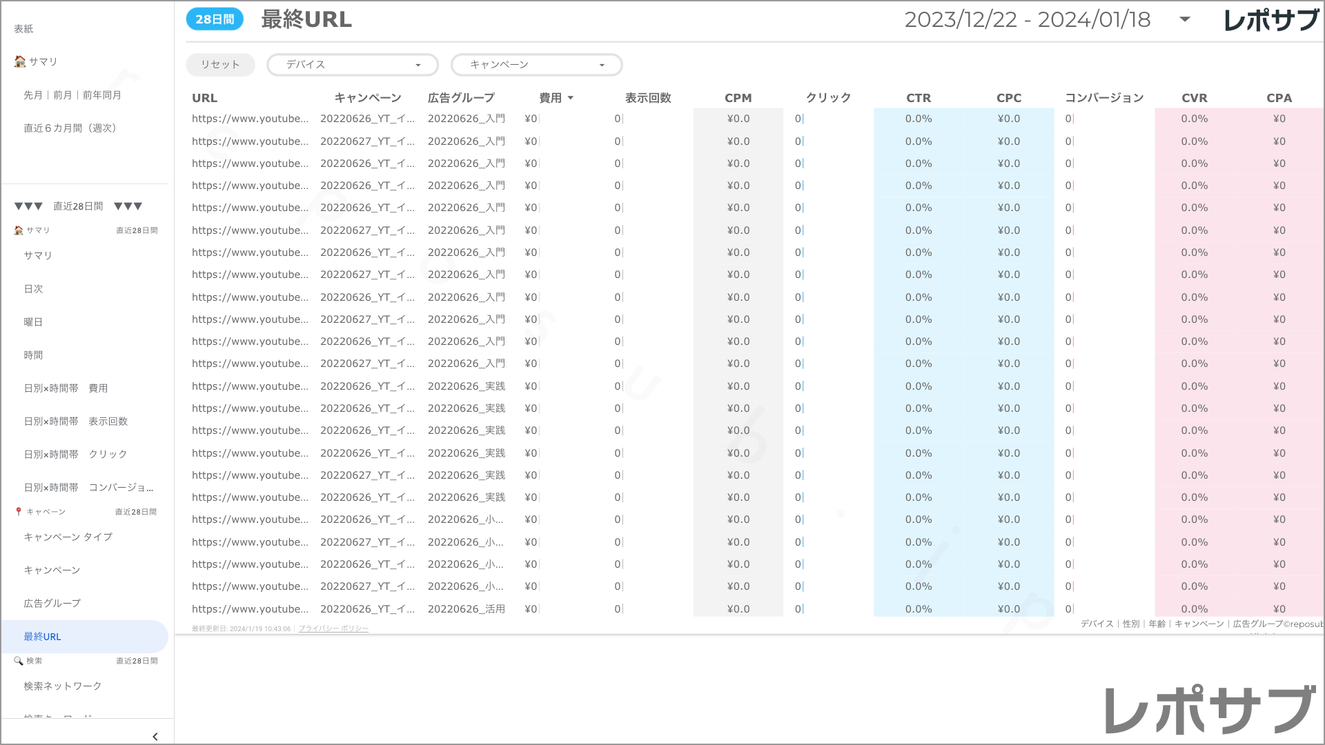Open the デバイス dropdown filter

click(x=353, y=65)
